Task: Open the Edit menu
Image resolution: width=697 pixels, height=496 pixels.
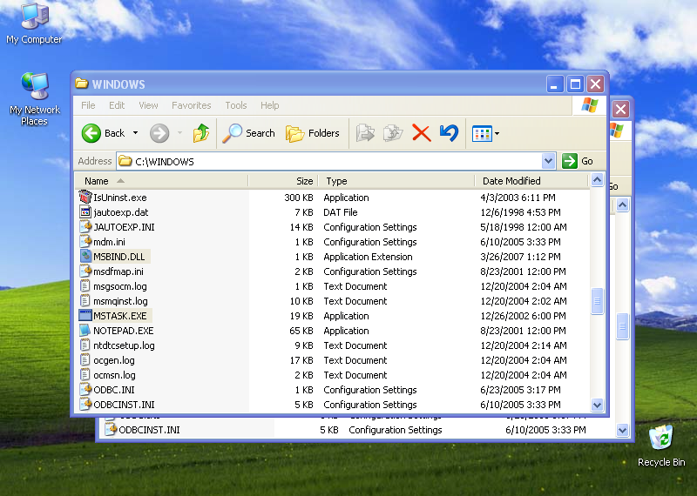Action: click(x=117, y=105)
